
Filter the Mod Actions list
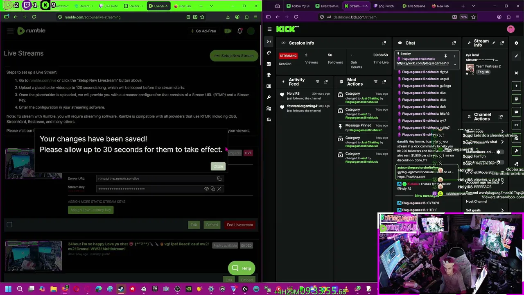click(375, 82)
